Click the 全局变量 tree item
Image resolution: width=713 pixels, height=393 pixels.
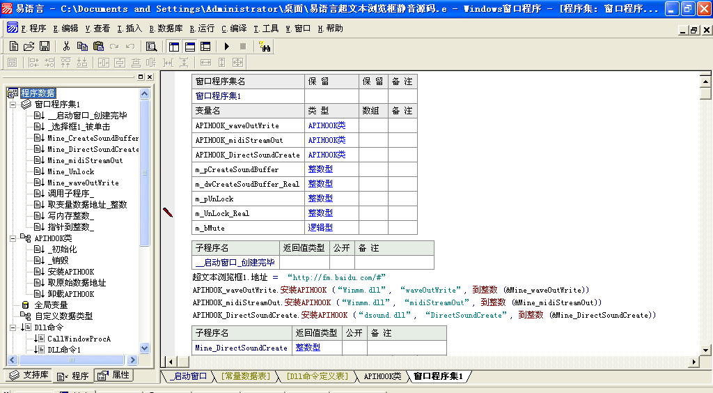click(x=51, y=305)
